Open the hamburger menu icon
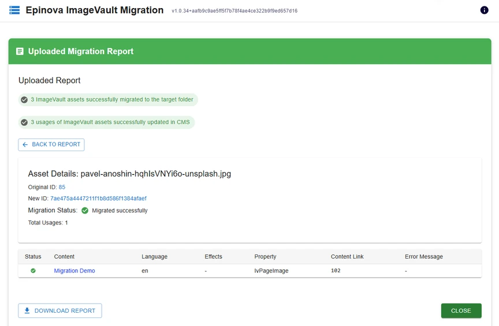 click(x=14, y=10)
